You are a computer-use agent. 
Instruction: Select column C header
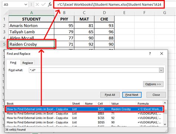tap(84, 13)
